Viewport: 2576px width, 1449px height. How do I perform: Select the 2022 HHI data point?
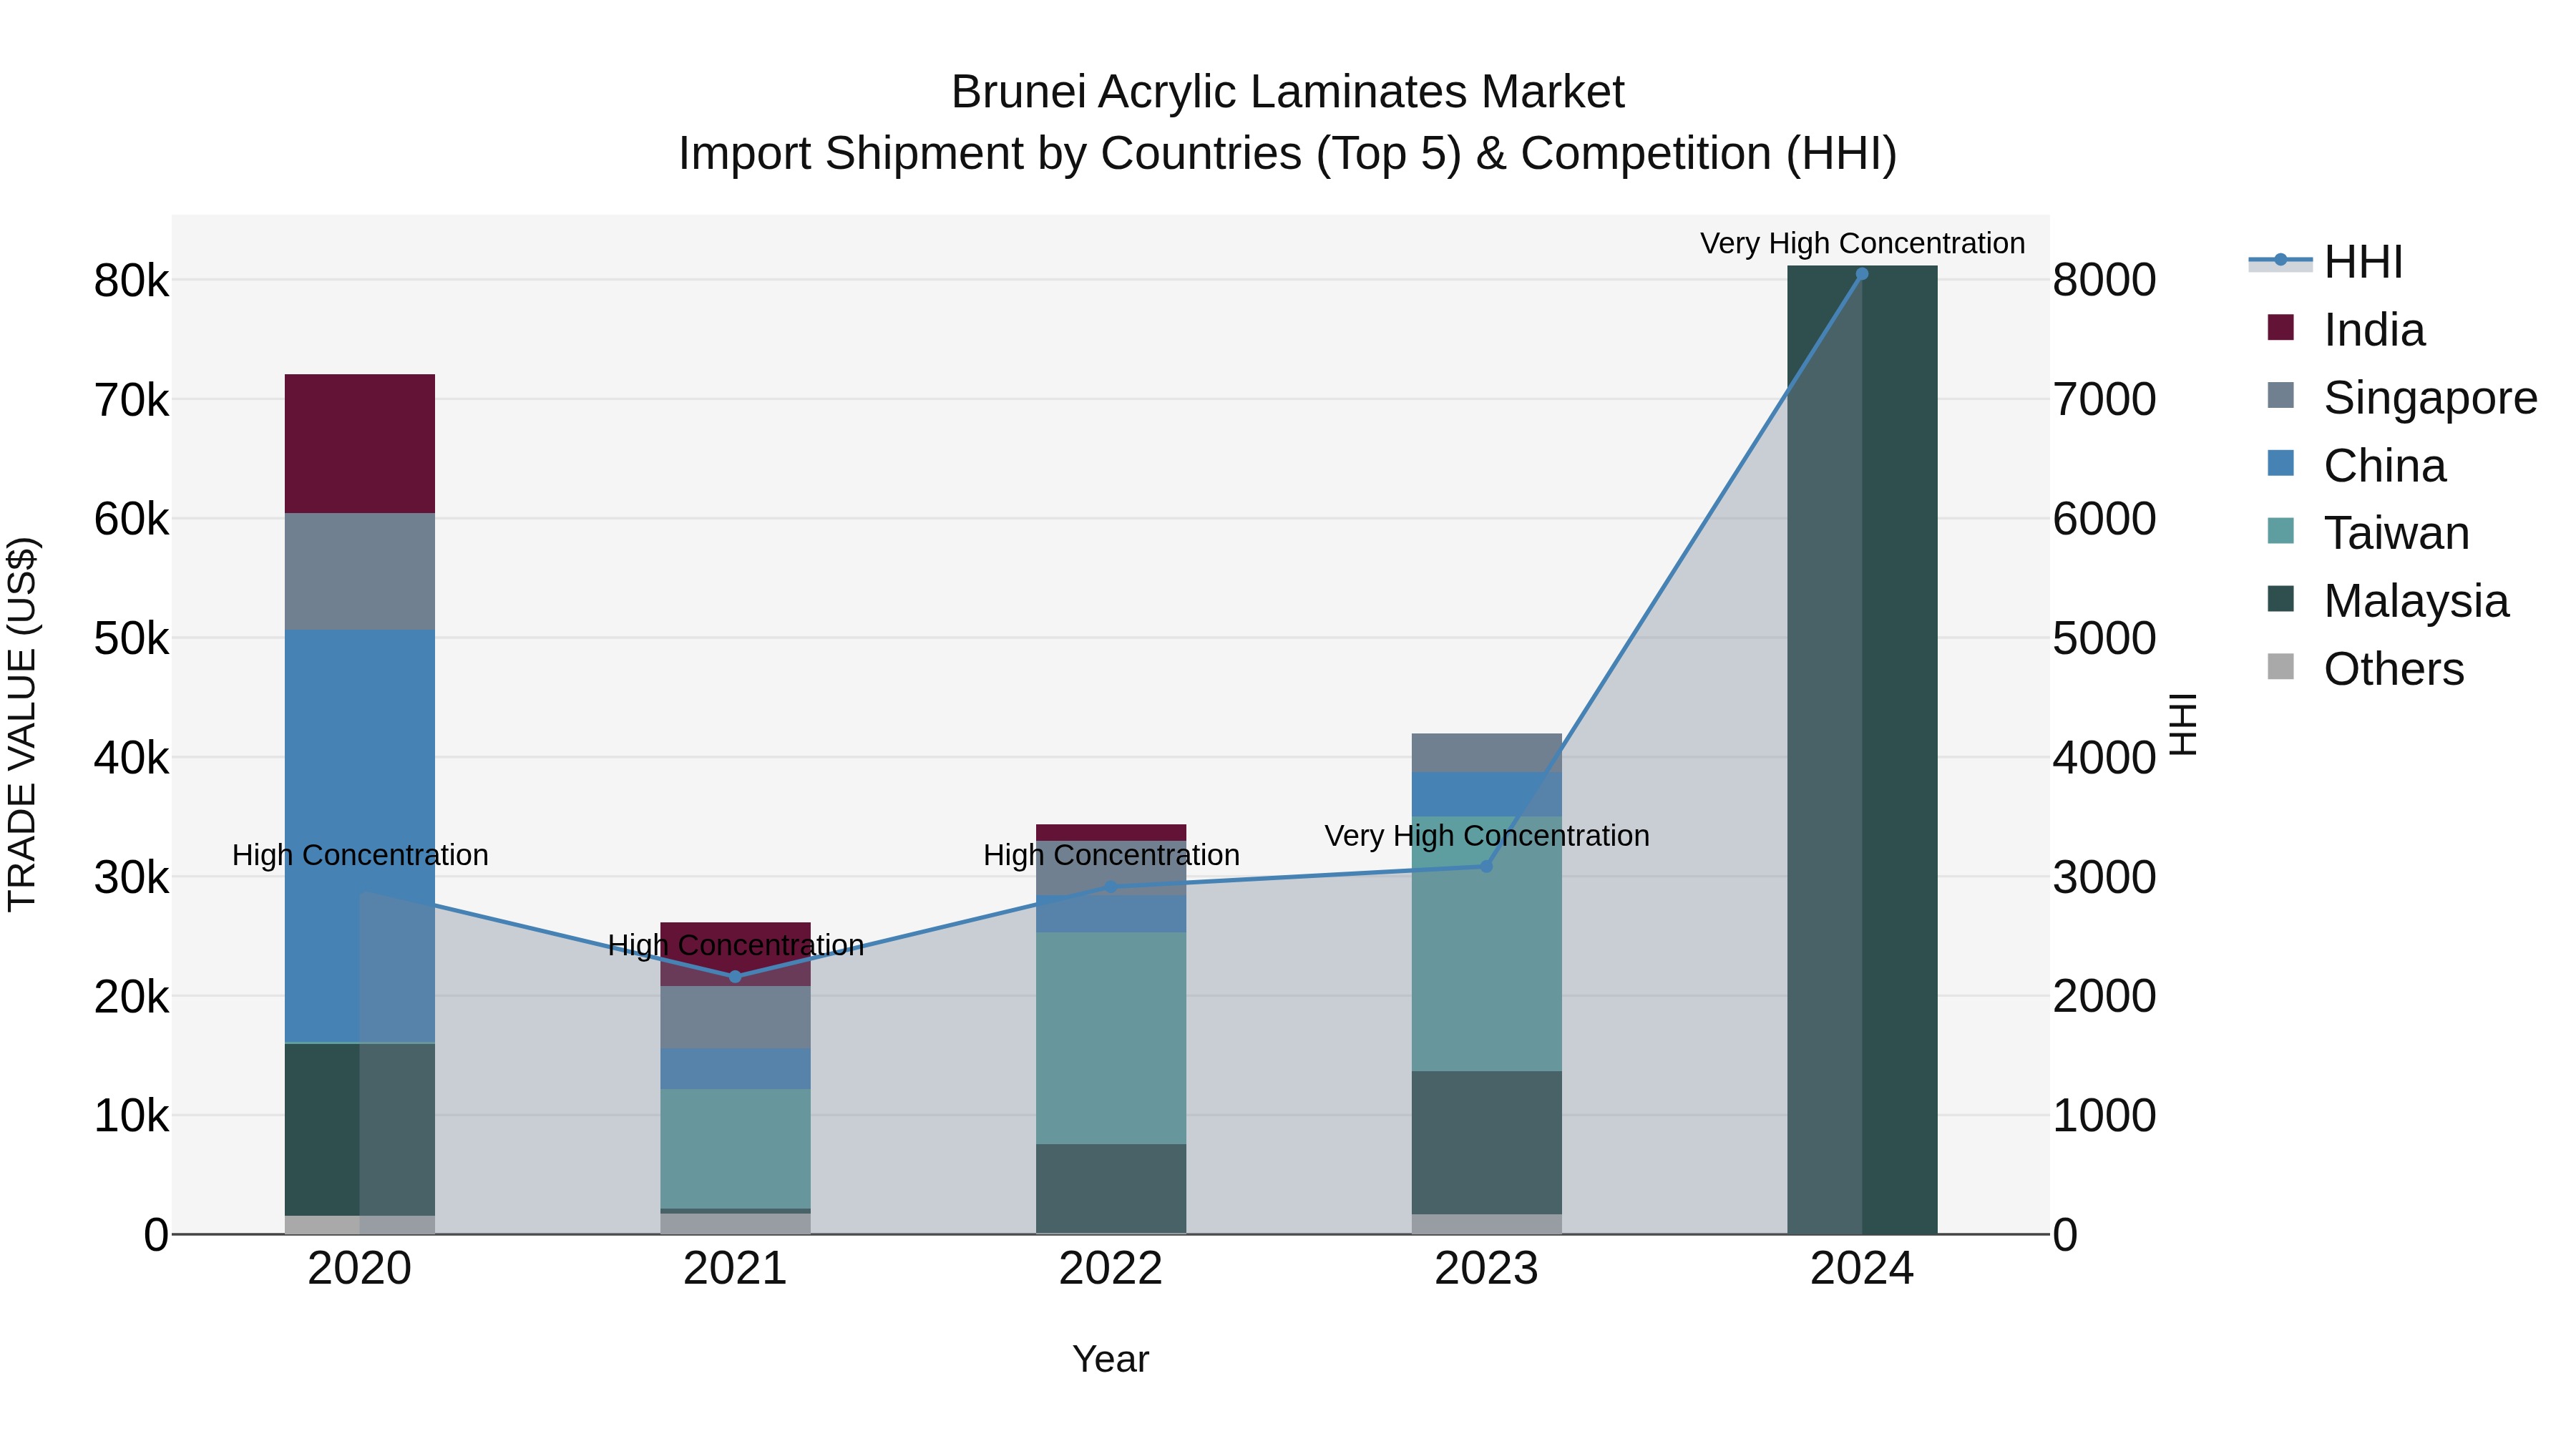tap(1111, 887)
